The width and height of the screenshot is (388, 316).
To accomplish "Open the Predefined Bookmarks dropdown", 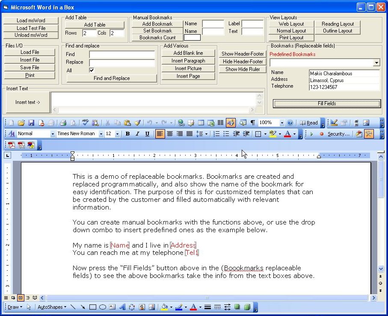I will (376, 63).
